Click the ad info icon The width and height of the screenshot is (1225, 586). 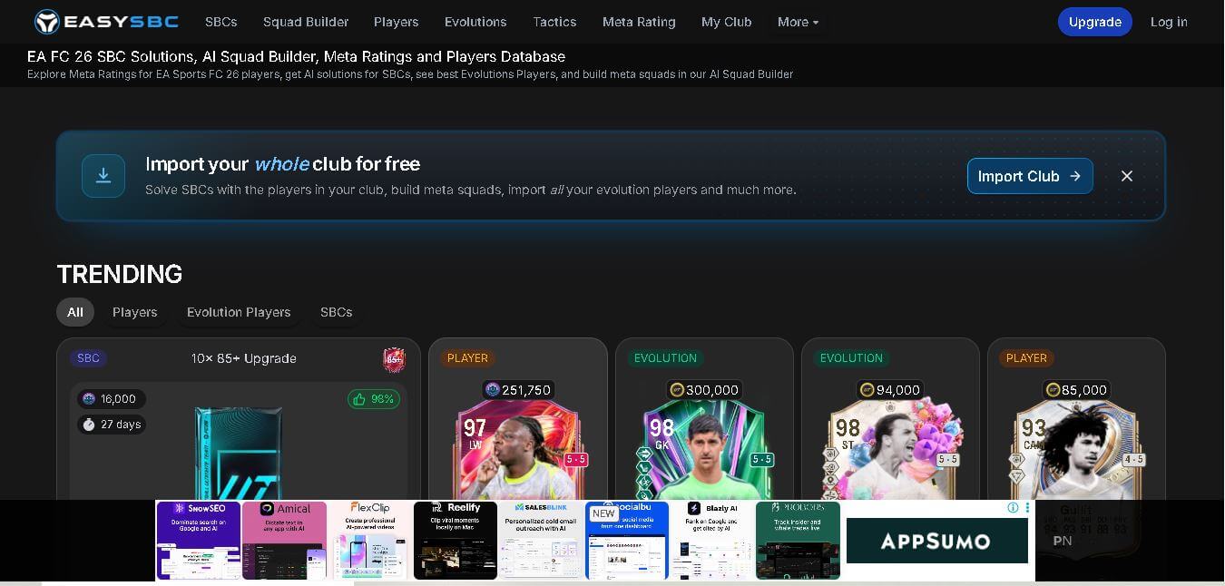1014,508
